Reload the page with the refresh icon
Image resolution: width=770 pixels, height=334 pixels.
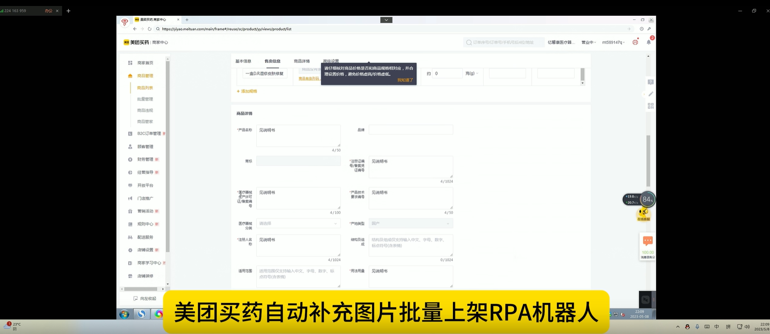(149, 29)
